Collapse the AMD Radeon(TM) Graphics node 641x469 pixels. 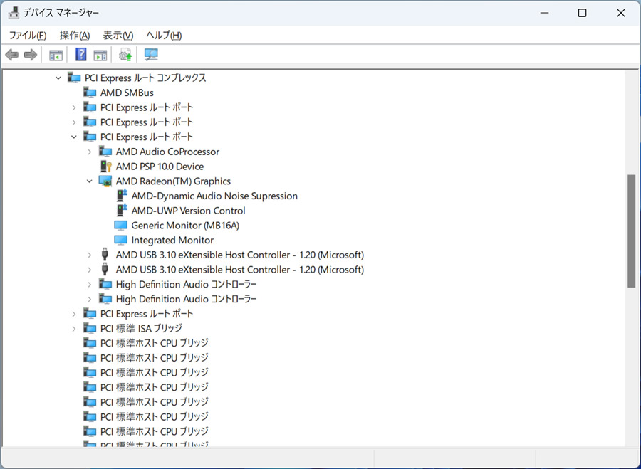tap(90, 181)
